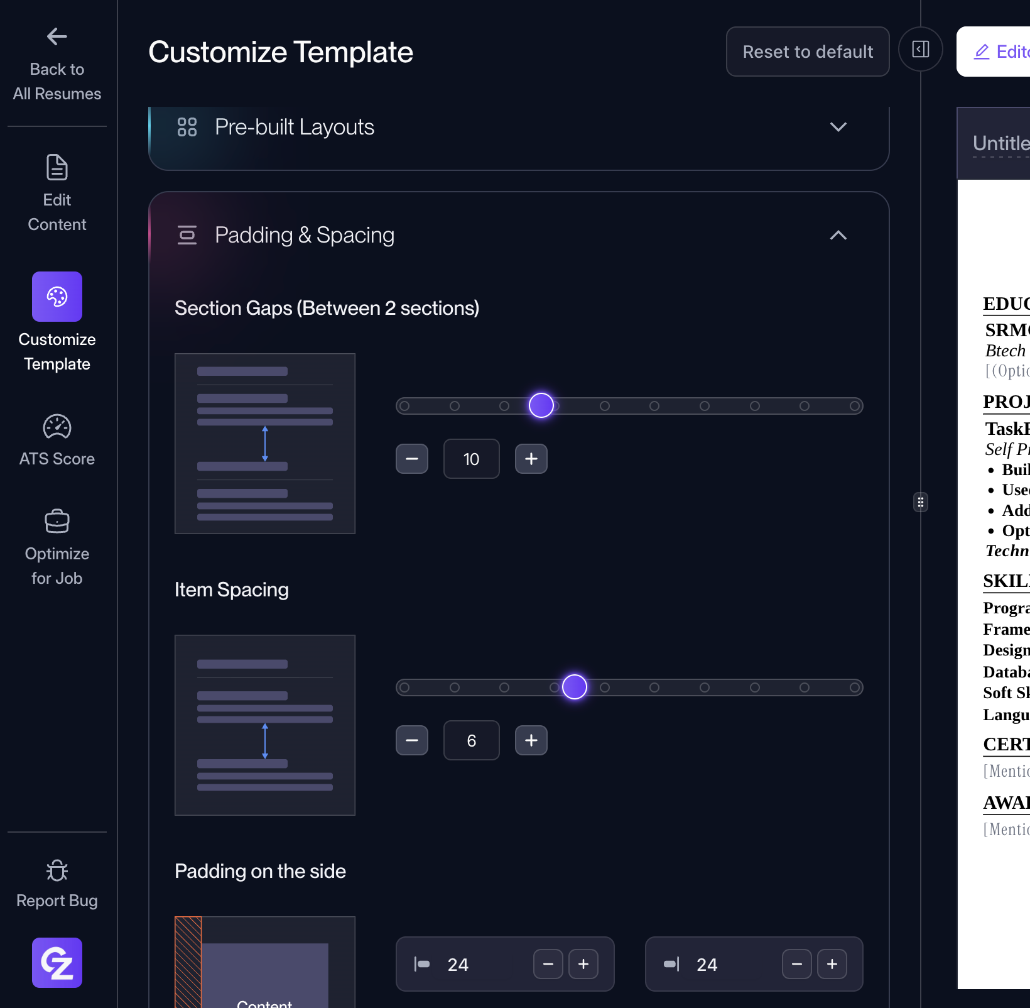Click Reset to default button
1030x1008 pixels.
coord(808,52)
